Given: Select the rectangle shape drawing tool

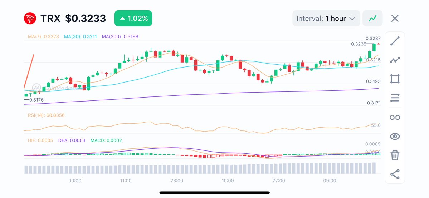Looking at the screenshot, I should pyautogui.click(x=395, y=79).
